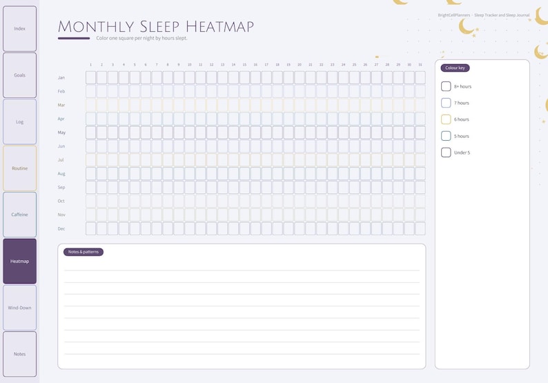Open the Routine tab
Viewport: 548px width, 383px height.
click(x=19, y=168)
